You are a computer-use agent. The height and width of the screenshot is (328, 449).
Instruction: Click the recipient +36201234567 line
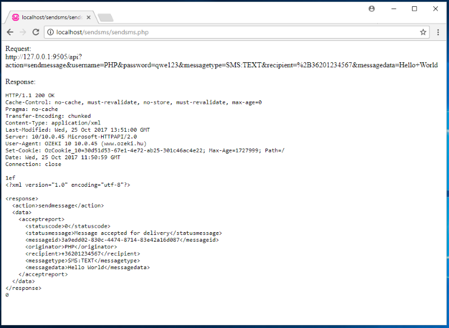click(83, 253)
